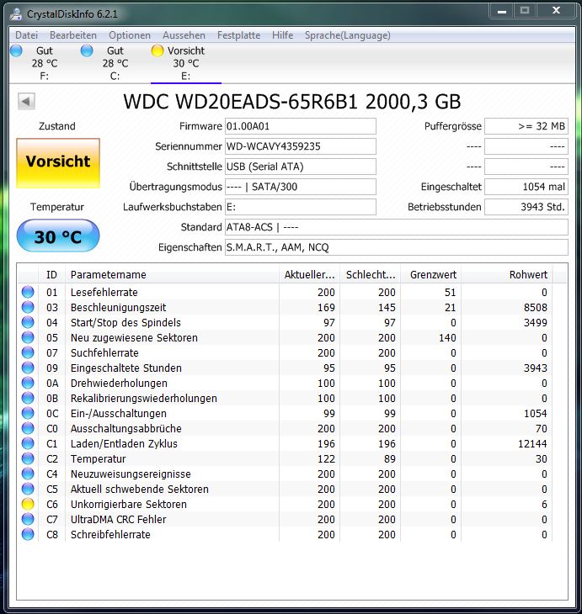Click the Parametername column header
The height and width of the screenshot is (614, 582).
[x=172, y=274]
